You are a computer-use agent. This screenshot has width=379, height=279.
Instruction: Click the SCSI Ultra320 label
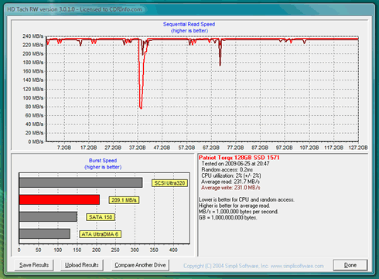pyautogui.click(x=169, y=183)
